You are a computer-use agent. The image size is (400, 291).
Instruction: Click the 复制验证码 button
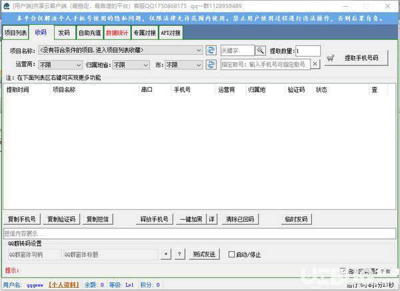[61, 219]
